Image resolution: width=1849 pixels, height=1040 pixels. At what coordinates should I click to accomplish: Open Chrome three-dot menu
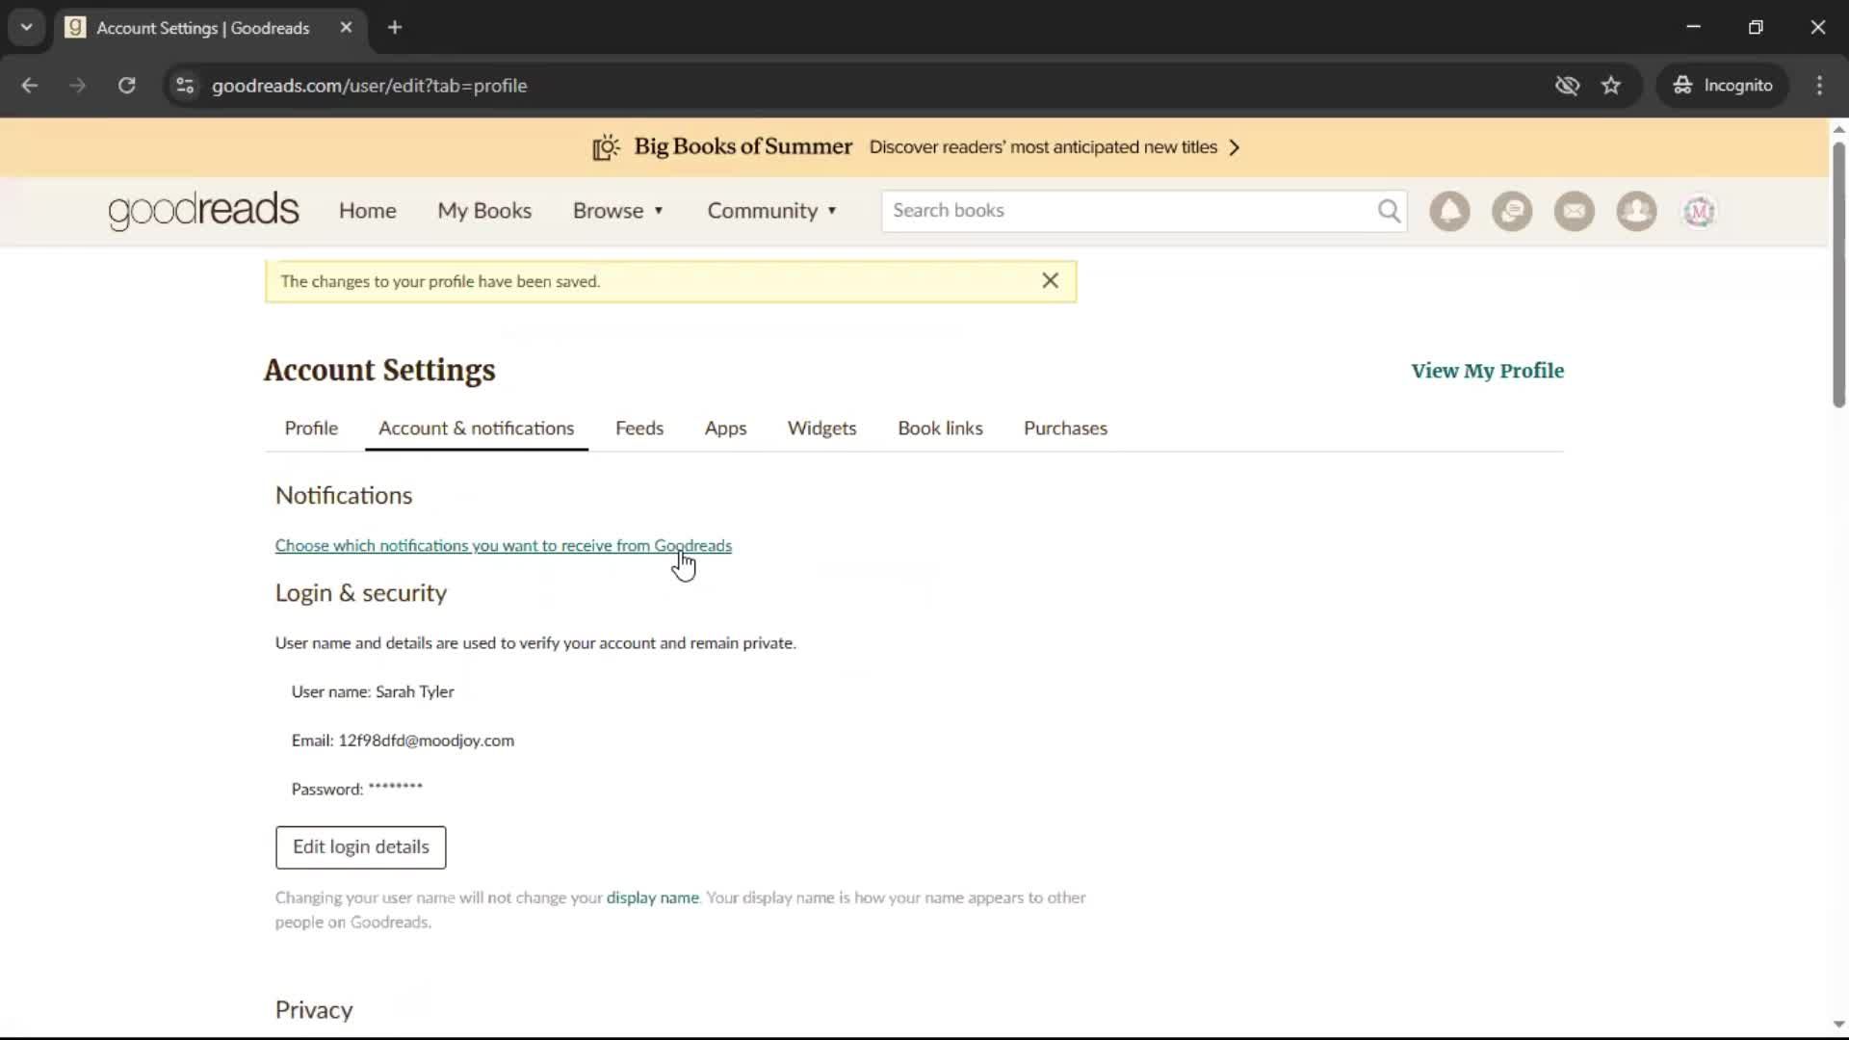click(x=1819, y=86)
